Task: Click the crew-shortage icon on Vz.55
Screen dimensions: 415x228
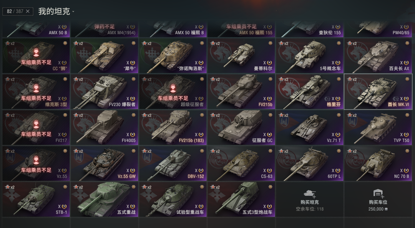Action: (36, 160)
